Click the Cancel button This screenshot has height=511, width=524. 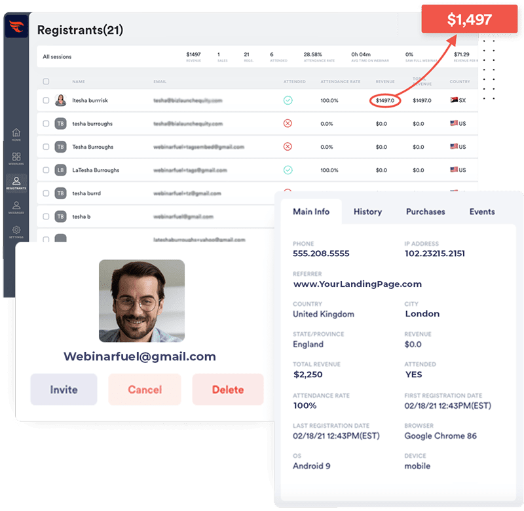(x=145, y=389)
